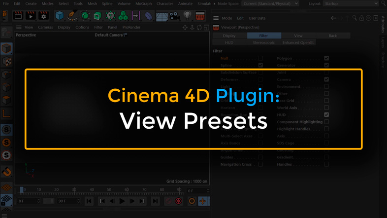Uncheck the Generator filter checkbox
This screenshot has height=218, width=387.
coord(326,65)
